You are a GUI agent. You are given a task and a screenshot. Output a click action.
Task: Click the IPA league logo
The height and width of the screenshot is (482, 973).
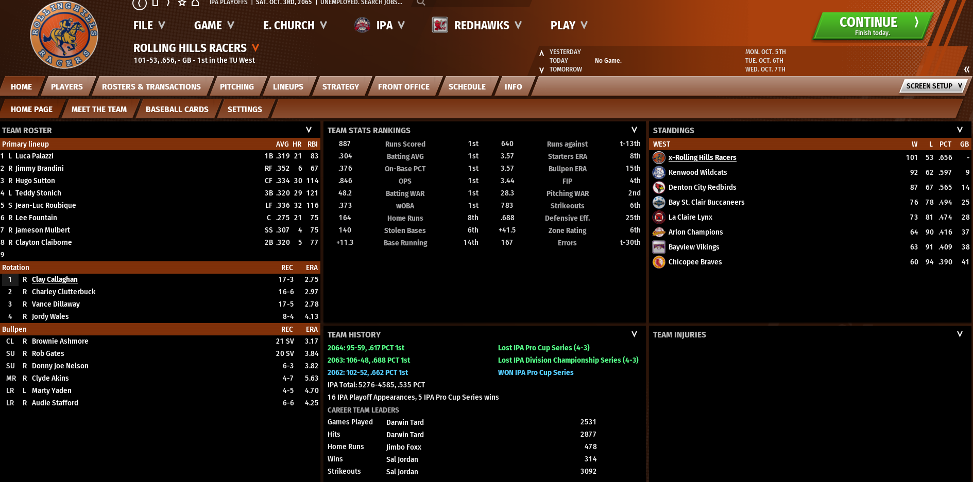pyautogui.click(x=362, y=25)
